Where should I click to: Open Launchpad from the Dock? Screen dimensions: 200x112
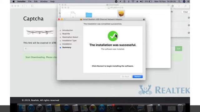40,108
